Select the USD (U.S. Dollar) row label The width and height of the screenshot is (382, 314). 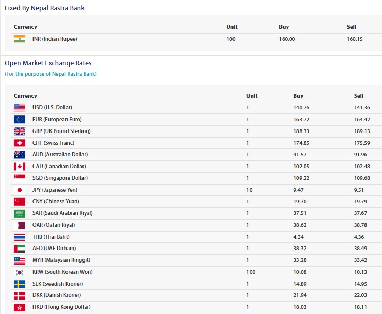point(52,107)
